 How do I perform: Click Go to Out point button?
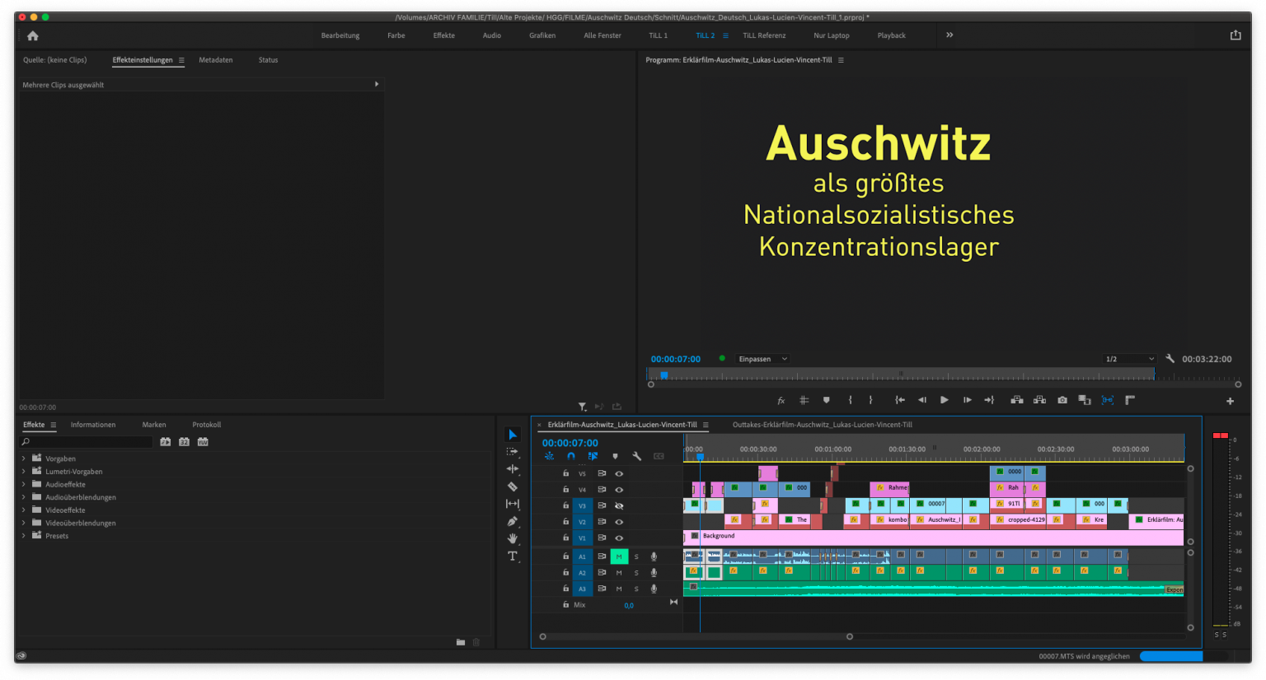click(989, 400)
